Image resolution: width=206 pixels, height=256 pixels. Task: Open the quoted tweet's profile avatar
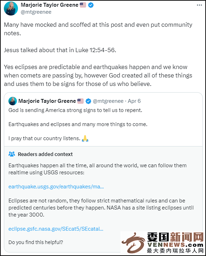tap(13, 101)
